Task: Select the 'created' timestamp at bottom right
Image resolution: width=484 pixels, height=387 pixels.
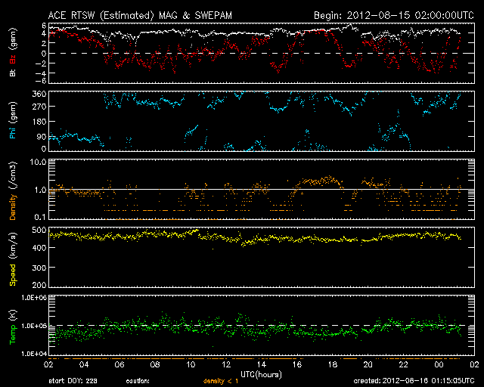Action: [x=416, y=380]
